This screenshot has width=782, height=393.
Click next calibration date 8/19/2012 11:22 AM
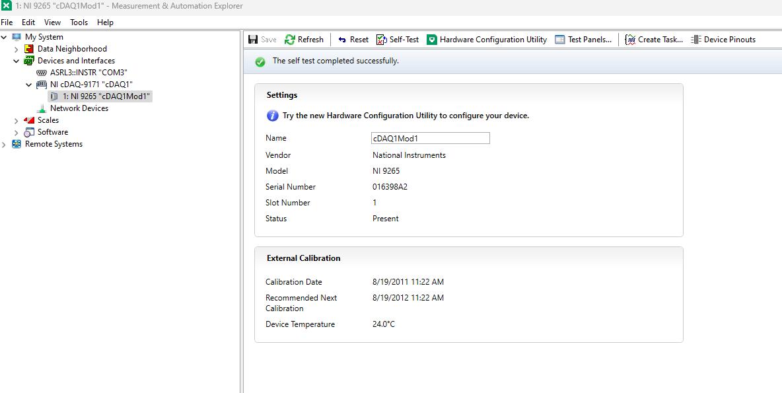click(408, 298)
